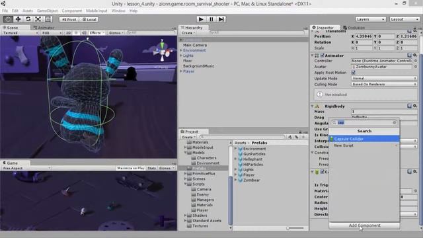Select Main Camera in Hierarchy

[x=195, y=45]
